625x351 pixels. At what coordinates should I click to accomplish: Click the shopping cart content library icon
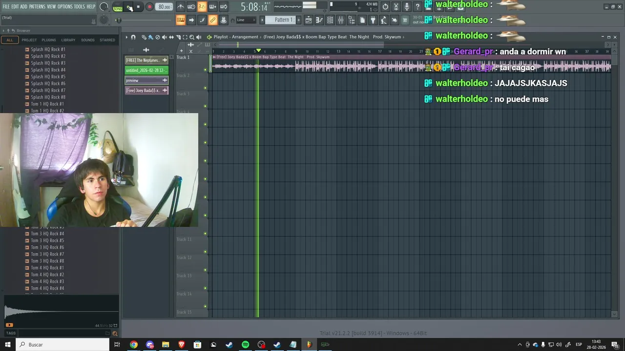click(x=405, y=20)
